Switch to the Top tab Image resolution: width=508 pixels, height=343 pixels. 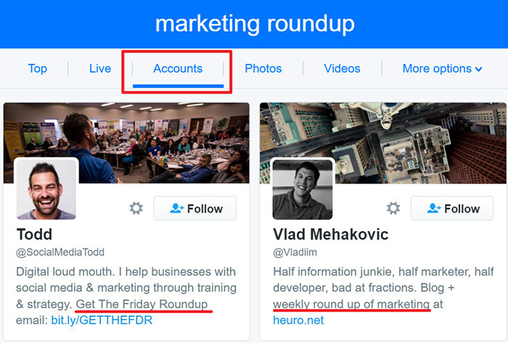38,69
